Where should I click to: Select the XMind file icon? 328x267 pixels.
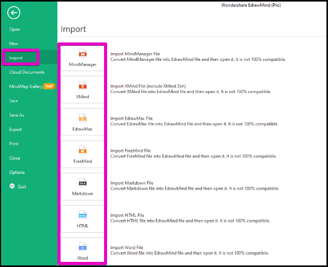tap(83, 85)
